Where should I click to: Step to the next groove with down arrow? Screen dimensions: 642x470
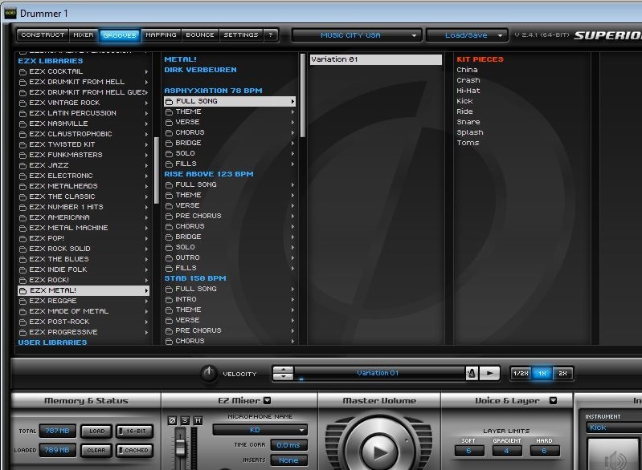click(283, 376)
